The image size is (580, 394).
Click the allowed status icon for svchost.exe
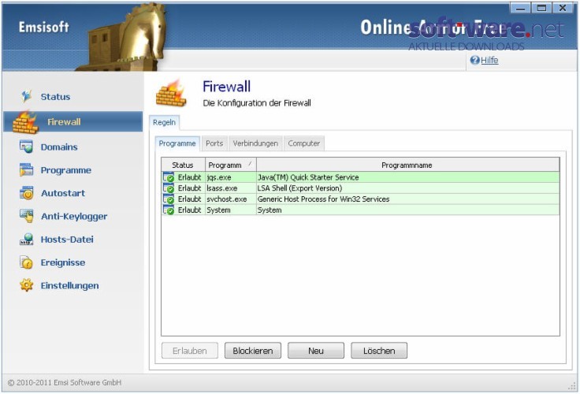pos(169,199)
